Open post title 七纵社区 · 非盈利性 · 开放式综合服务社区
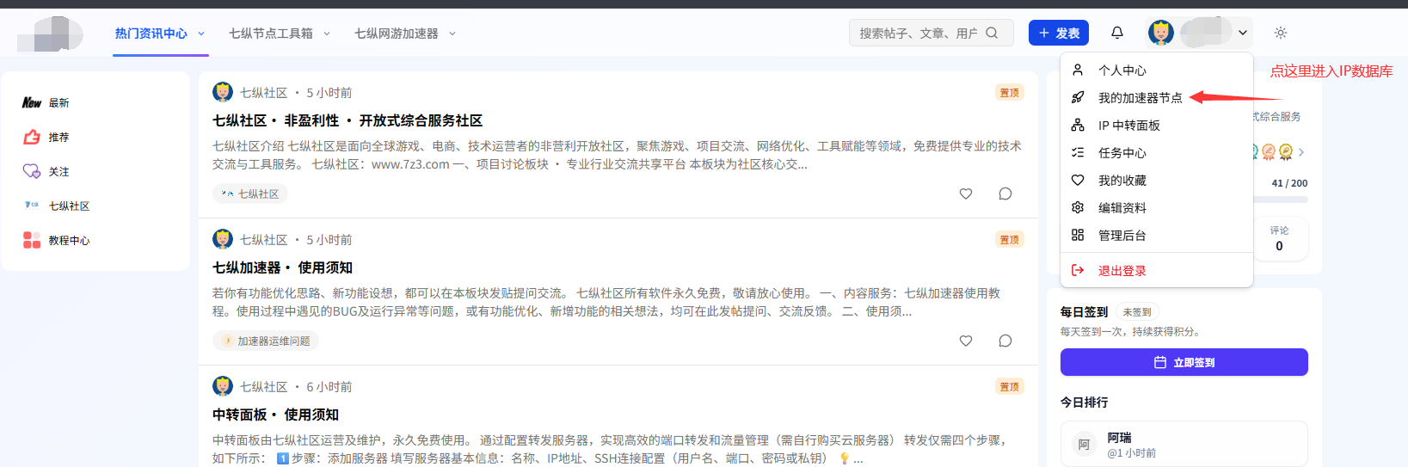The image size is (1408, 467). coord(347,120)
